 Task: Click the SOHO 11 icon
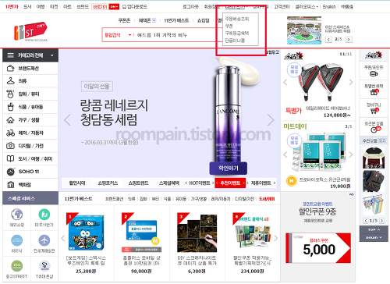11,172
